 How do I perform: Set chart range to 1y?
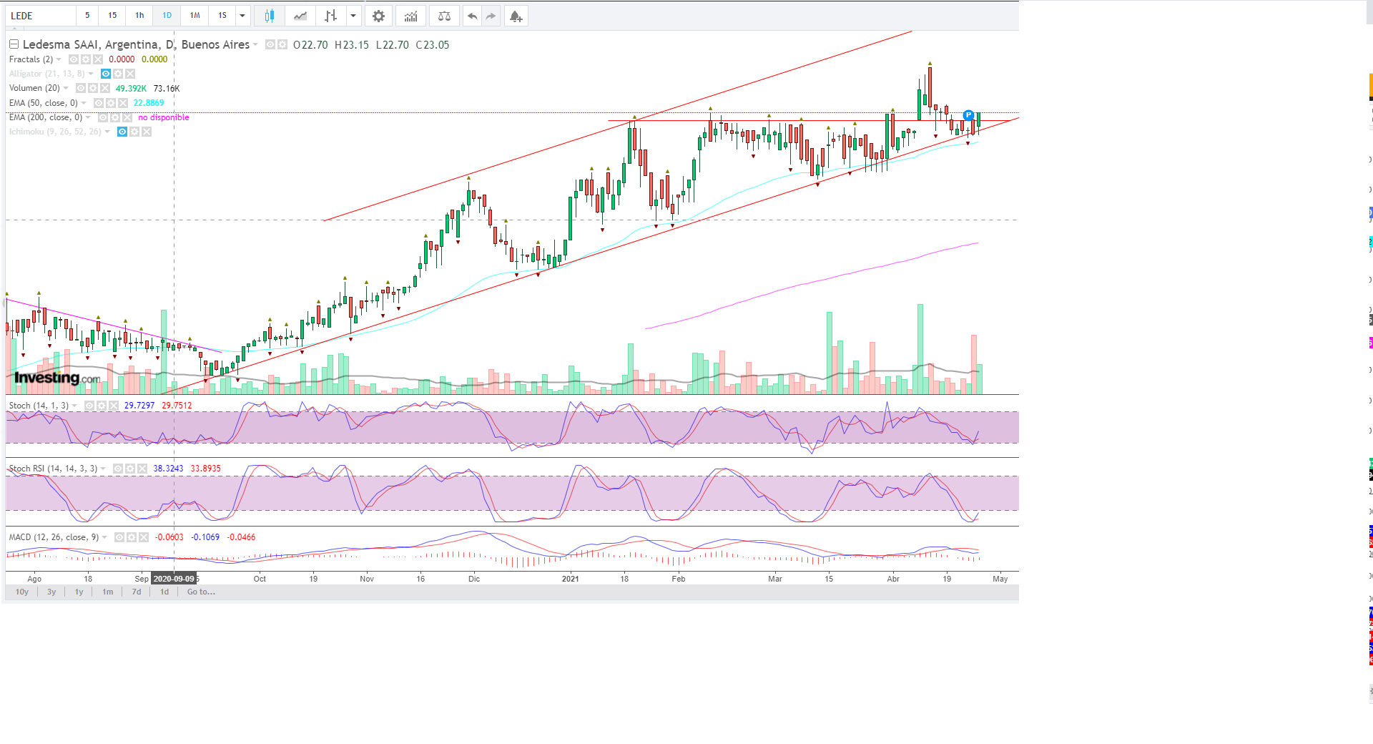(79, 592)
